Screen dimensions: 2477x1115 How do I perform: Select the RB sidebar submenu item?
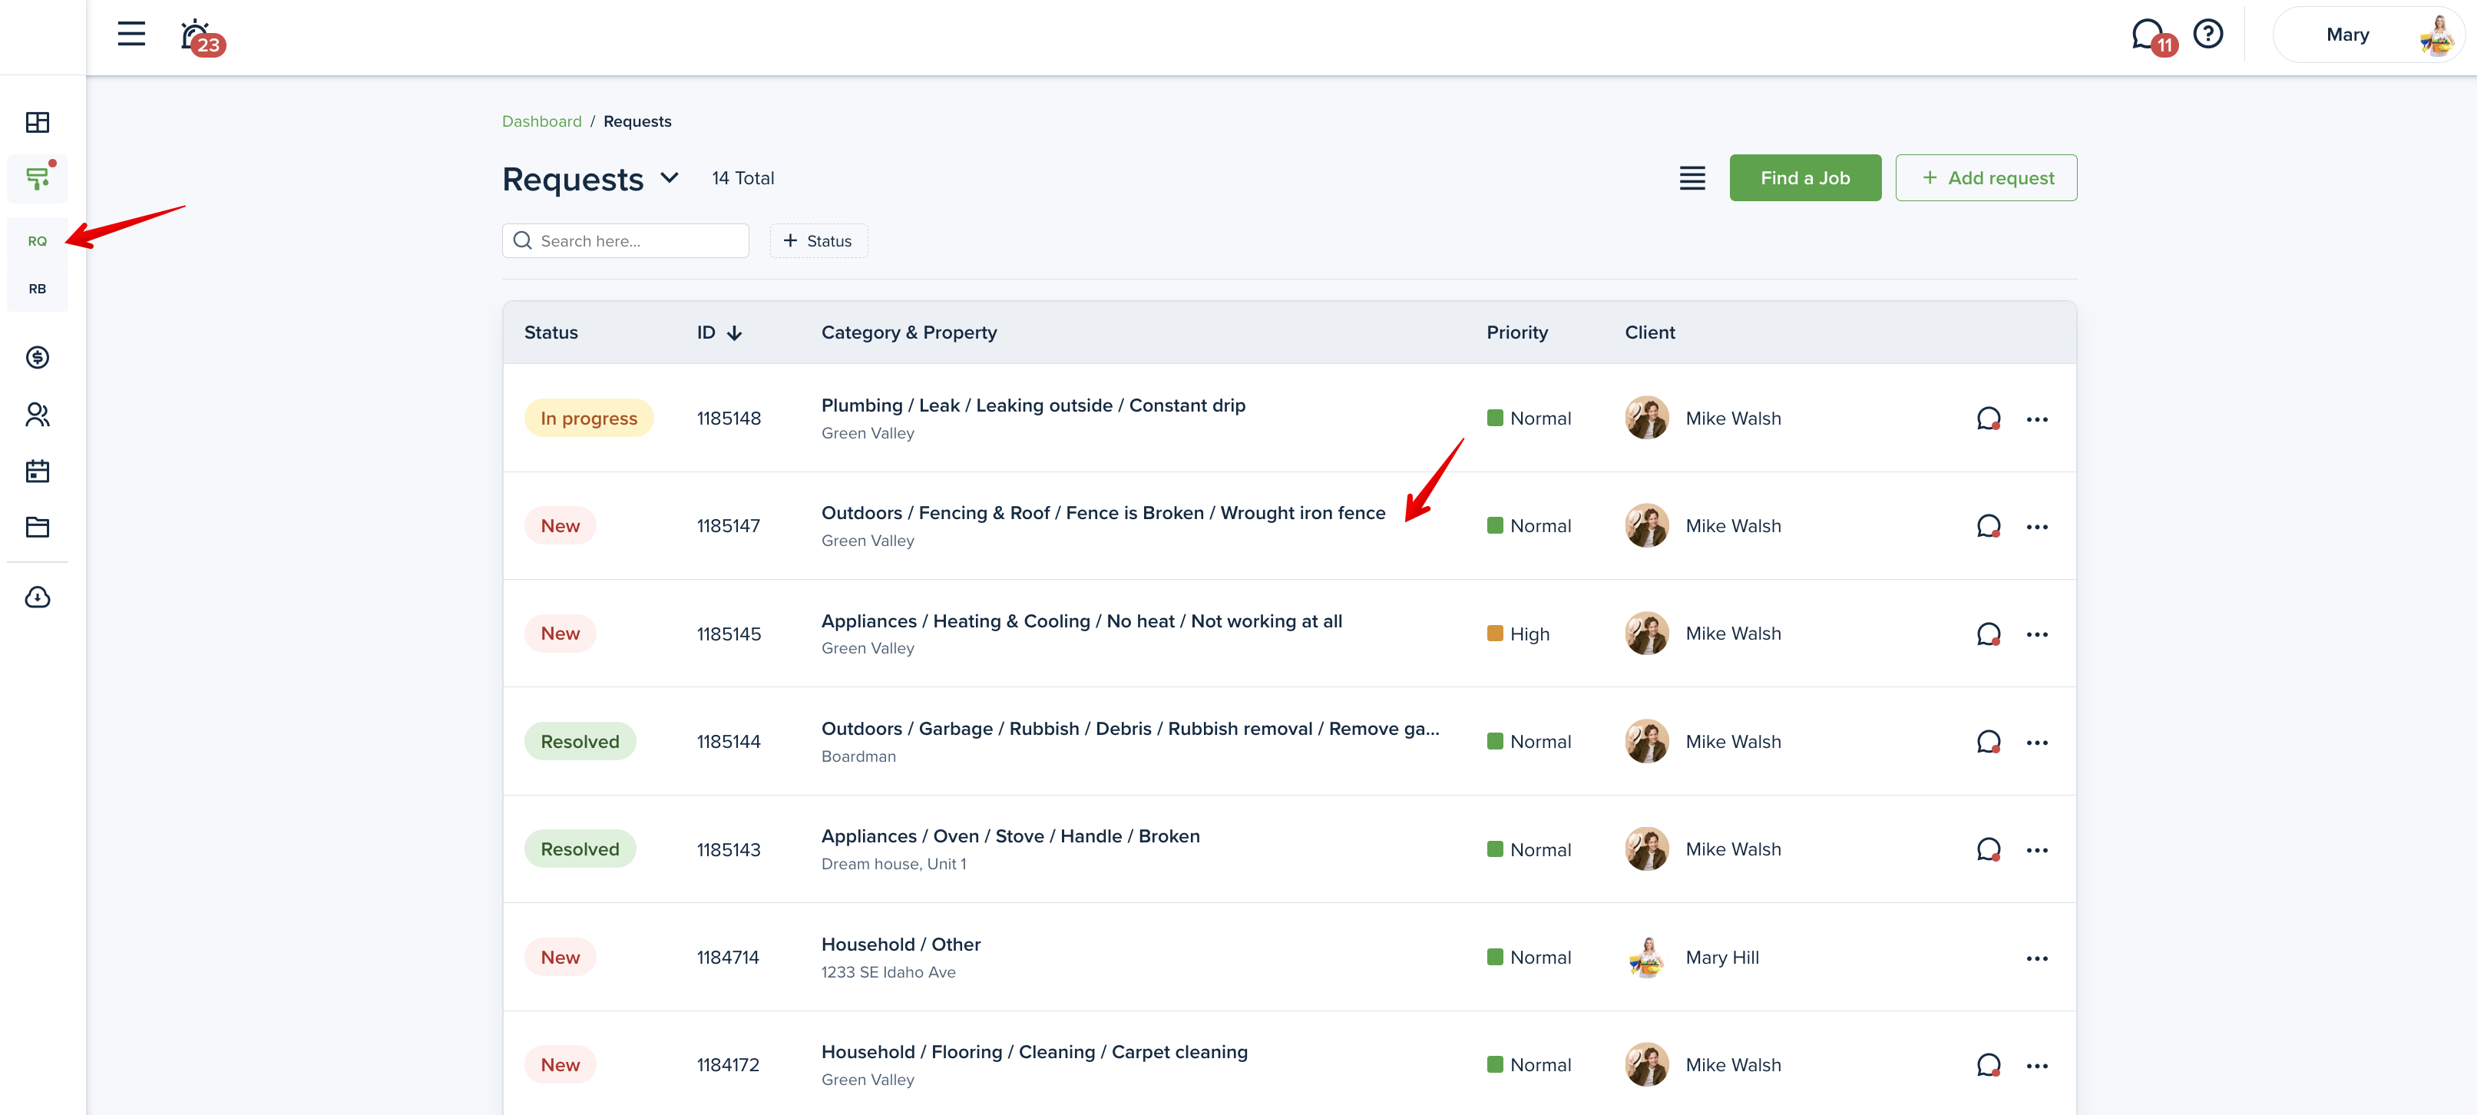(38, 289)
